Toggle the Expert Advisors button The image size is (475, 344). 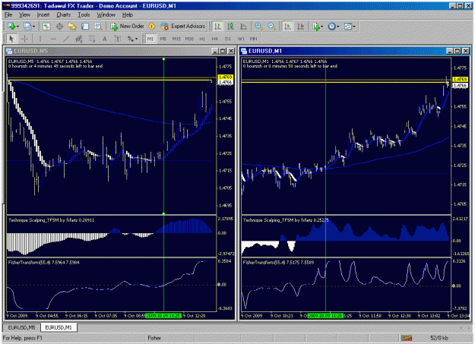[x=182, y=27]
